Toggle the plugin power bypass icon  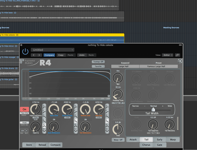[25, 52]
